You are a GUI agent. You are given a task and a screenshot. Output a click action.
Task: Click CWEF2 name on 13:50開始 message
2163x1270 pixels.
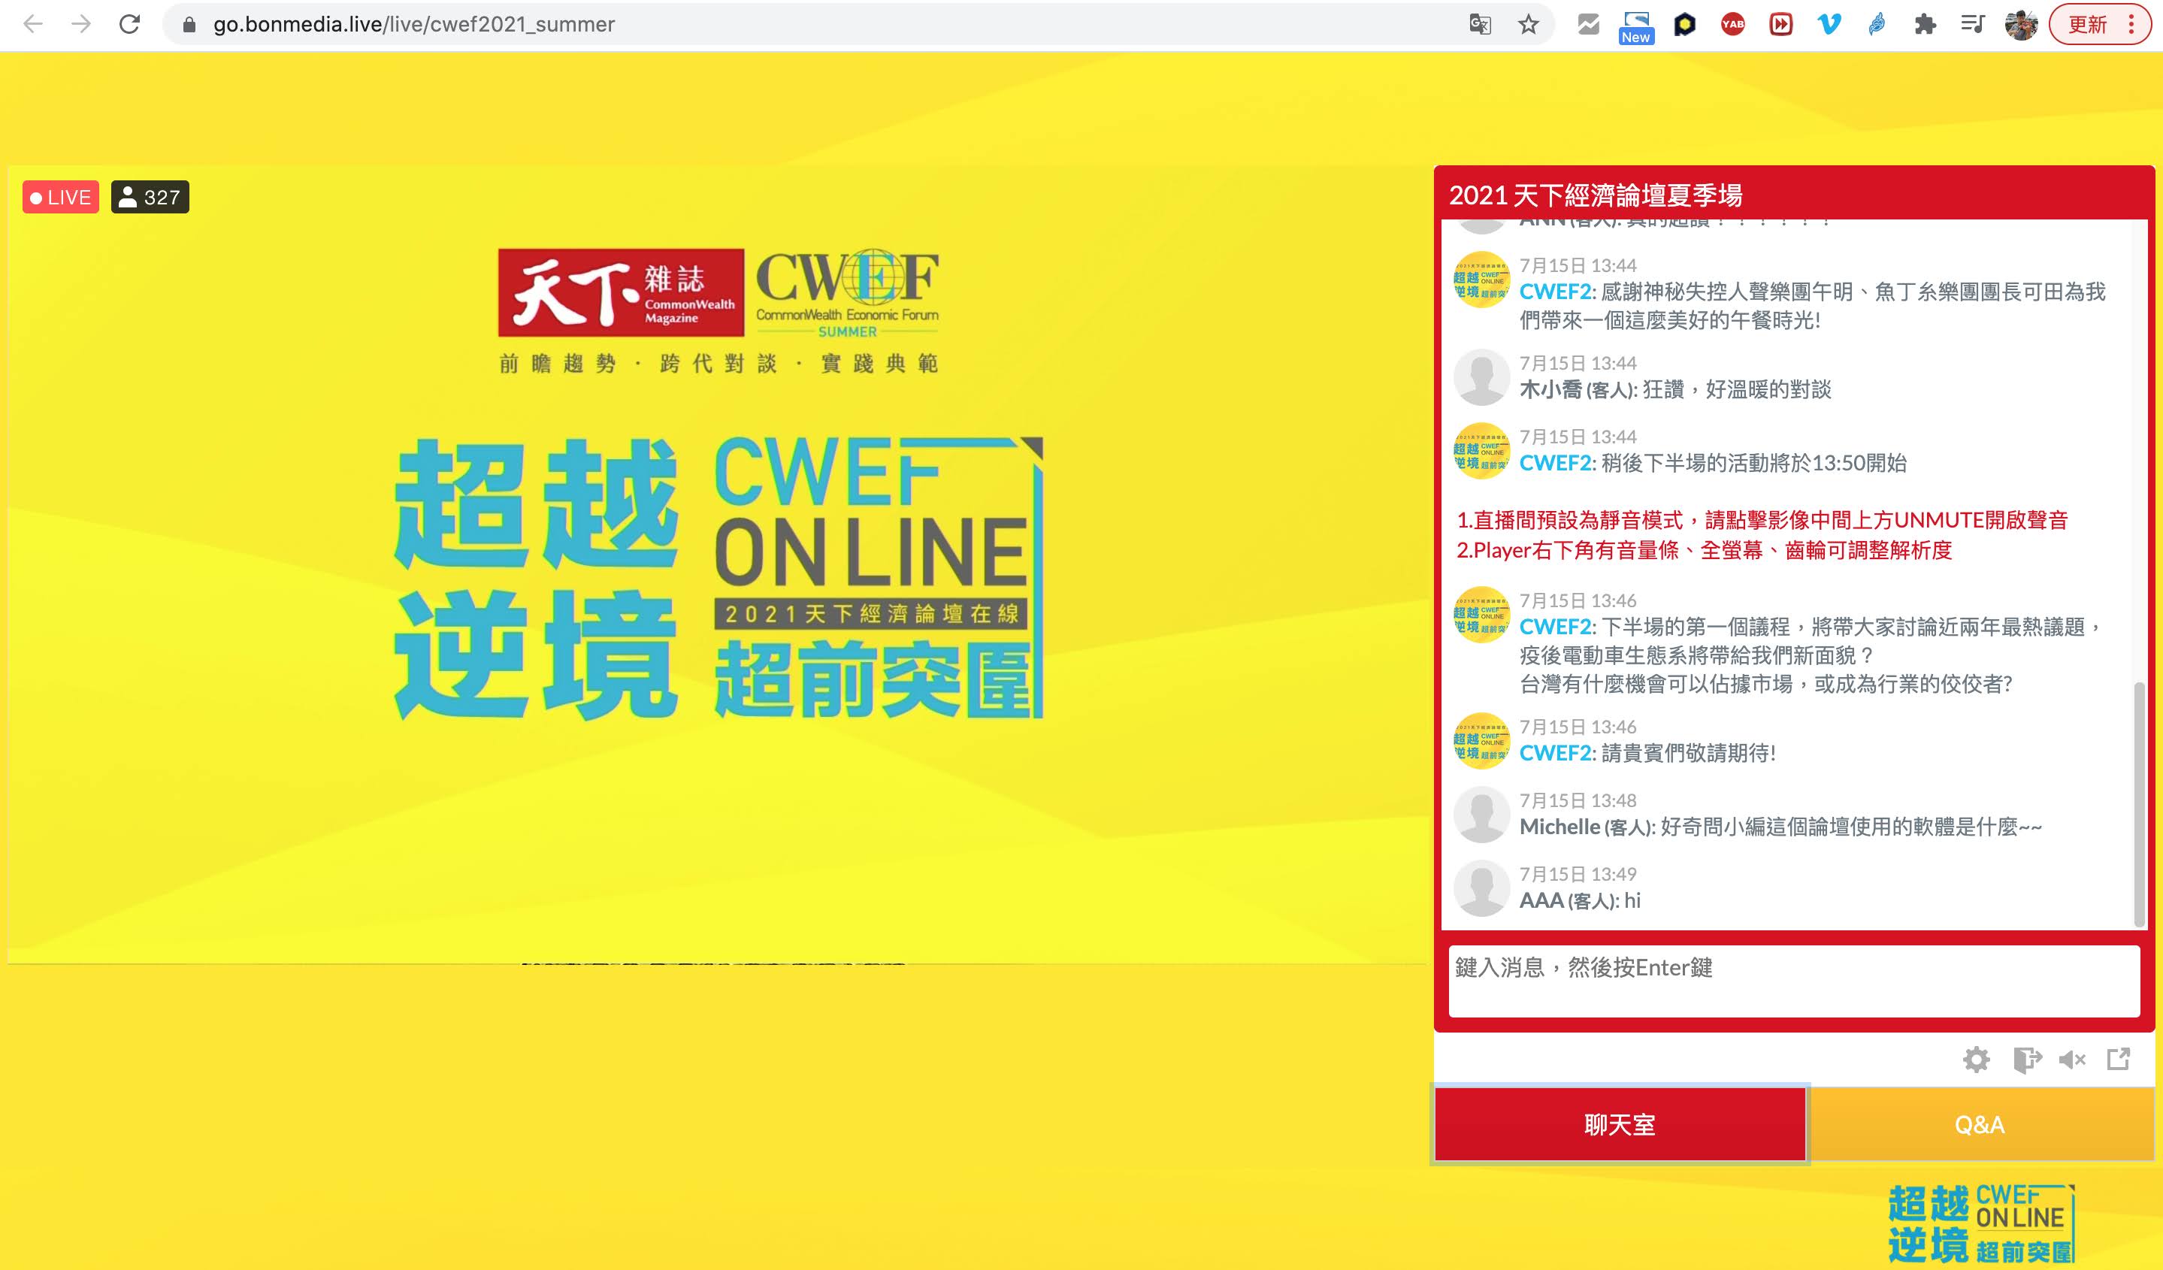1556,464
